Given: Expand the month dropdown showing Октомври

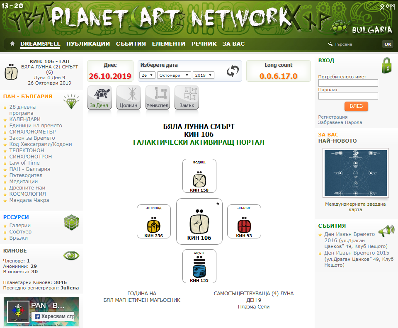Looking at the screenshot, I should tap(174, 75).
